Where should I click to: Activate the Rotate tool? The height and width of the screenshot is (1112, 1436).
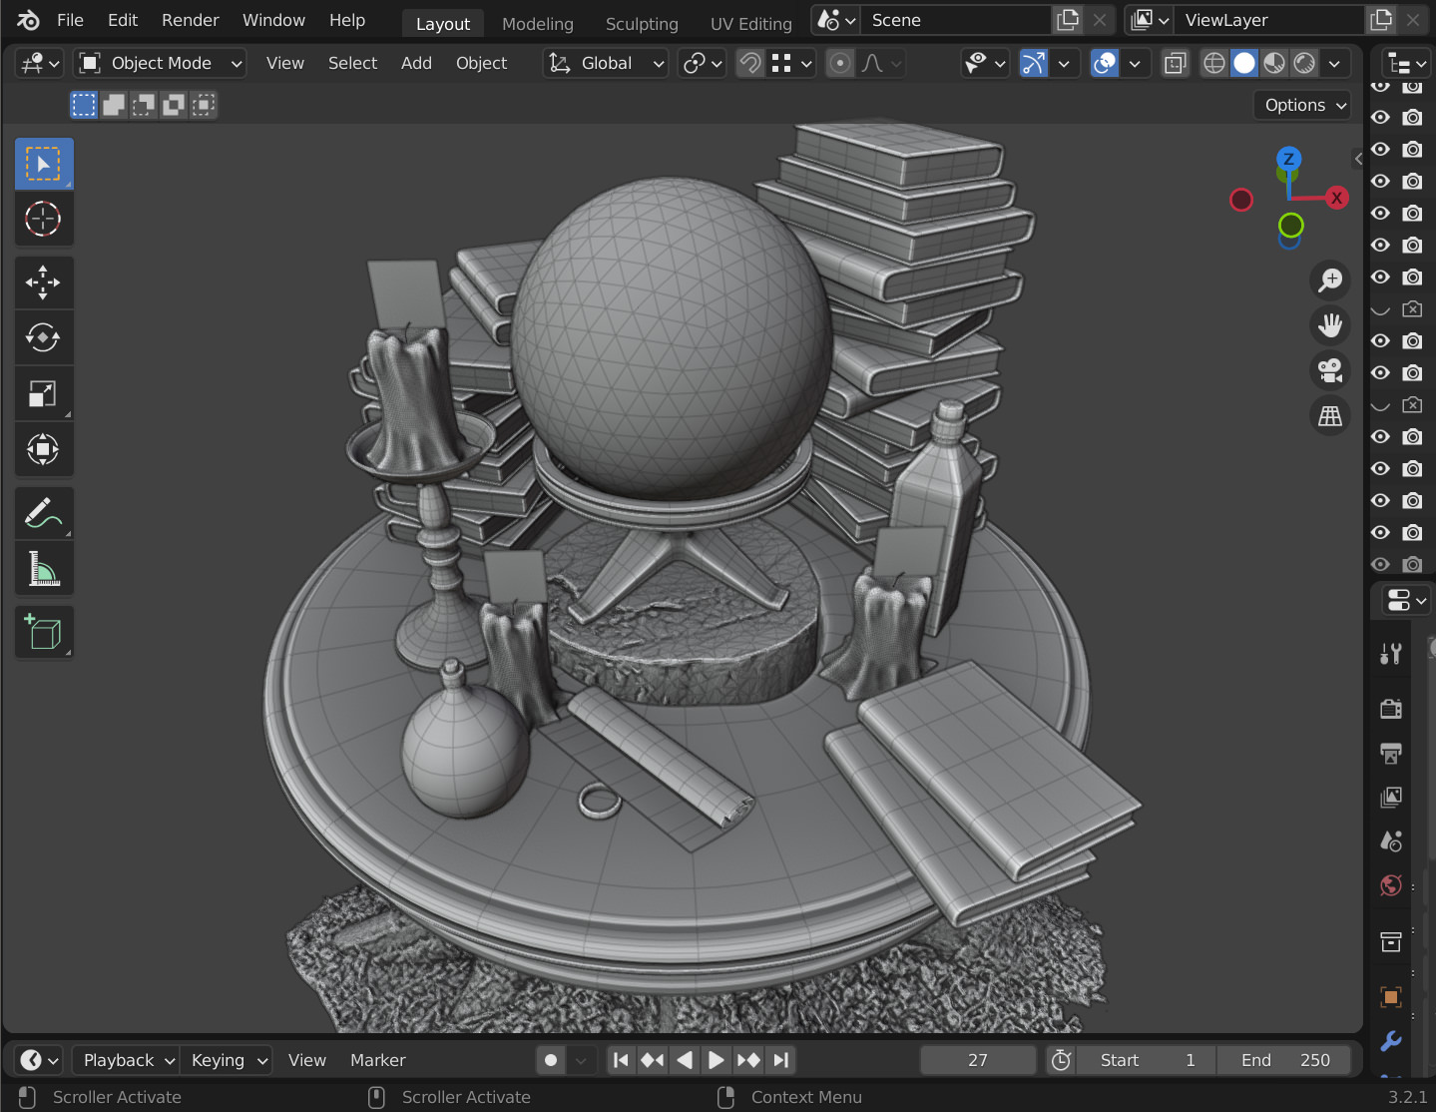pos(44,337)
